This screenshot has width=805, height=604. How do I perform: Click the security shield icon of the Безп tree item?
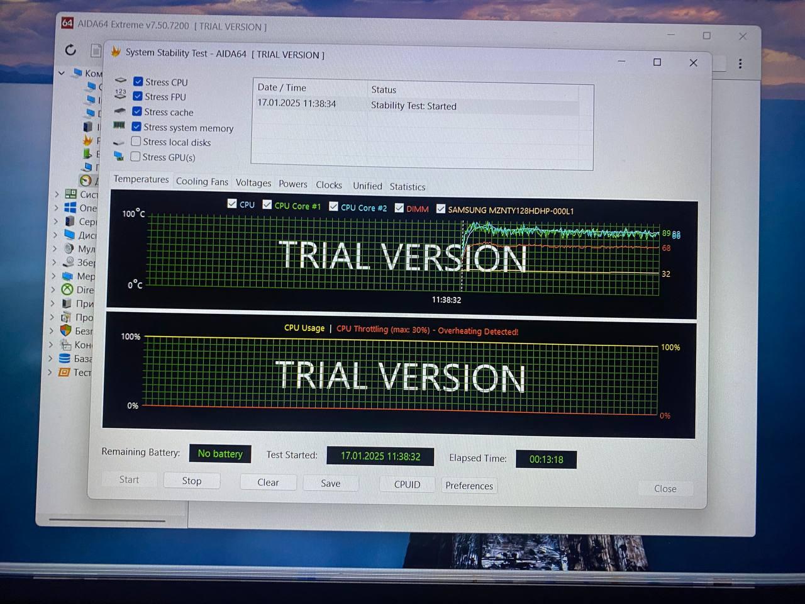65,330
